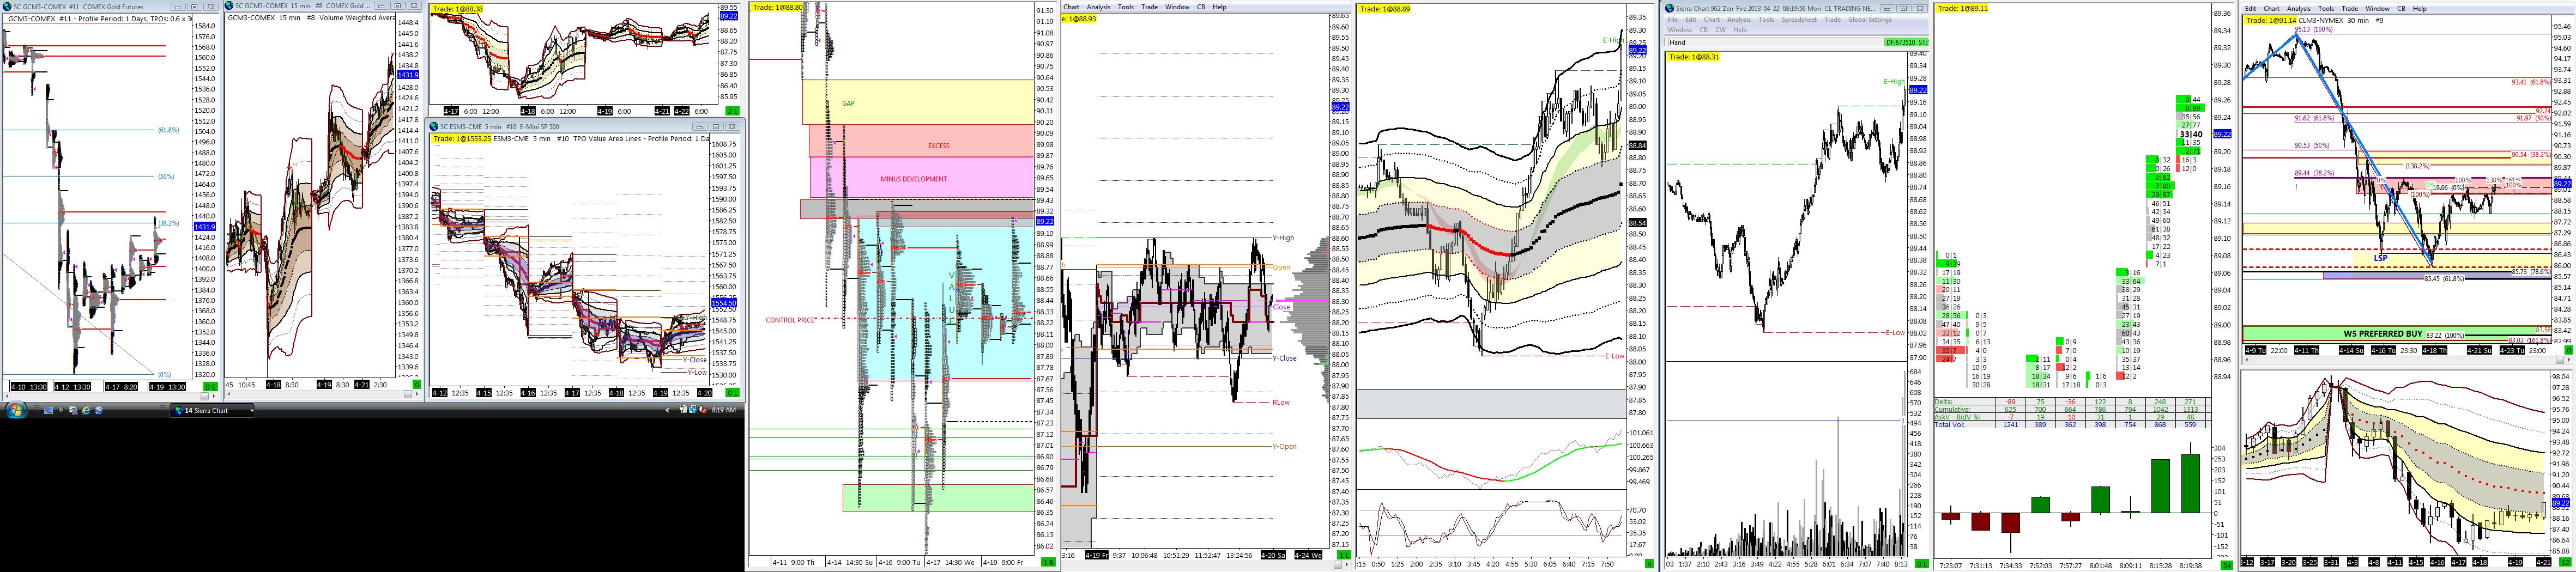Click left scroll arrow of GCM3-COMEX #11 chart
The height and width of the screenshot is (572, 2576).
[7, 397]
